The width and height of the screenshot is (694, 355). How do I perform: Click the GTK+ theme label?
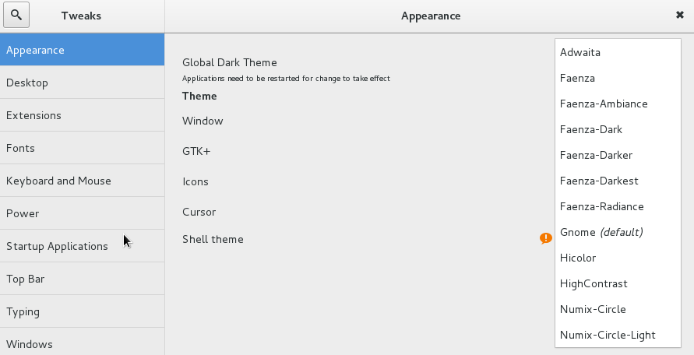(x=196, y=151)
